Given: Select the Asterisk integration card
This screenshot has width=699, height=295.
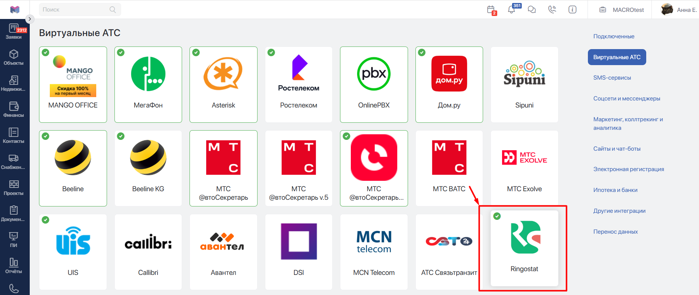Looking at the screenshot, I should [223, 84].
